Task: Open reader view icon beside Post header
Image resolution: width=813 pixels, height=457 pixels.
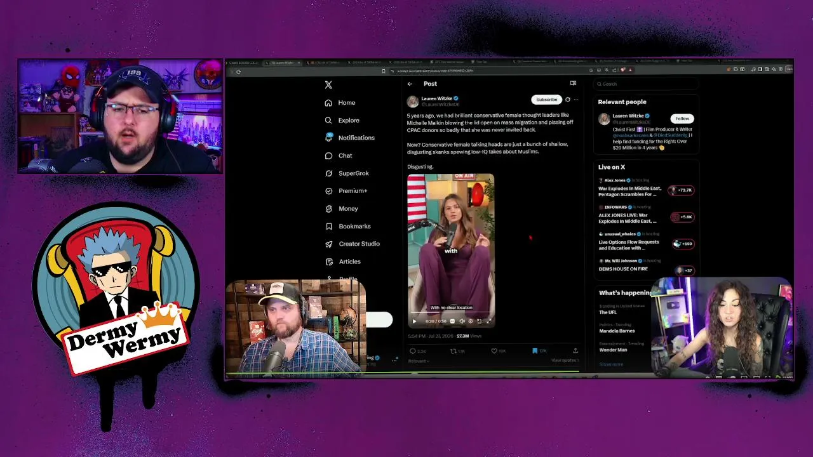Action: click(x=573, y=83)
